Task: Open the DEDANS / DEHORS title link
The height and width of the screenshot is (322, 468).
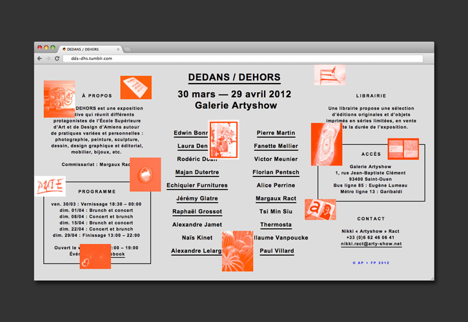Action: coord(234,77)
